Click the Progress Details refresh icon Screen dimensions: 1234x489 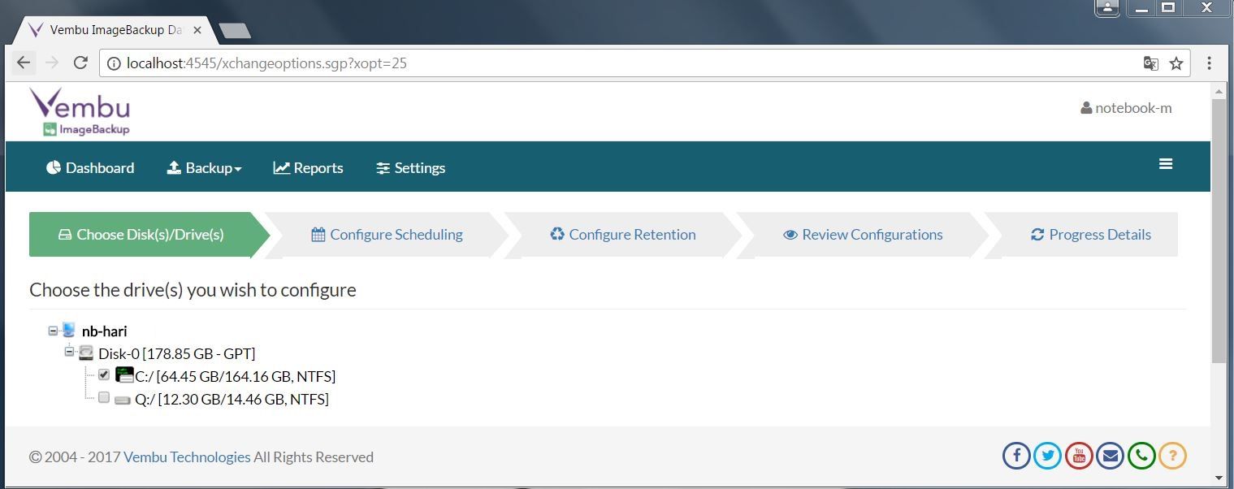click(x=1037, y=234)
